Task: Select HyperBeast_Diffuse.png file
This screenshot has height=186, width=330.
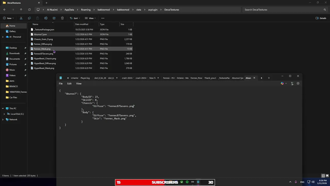Action: (81, 63)
